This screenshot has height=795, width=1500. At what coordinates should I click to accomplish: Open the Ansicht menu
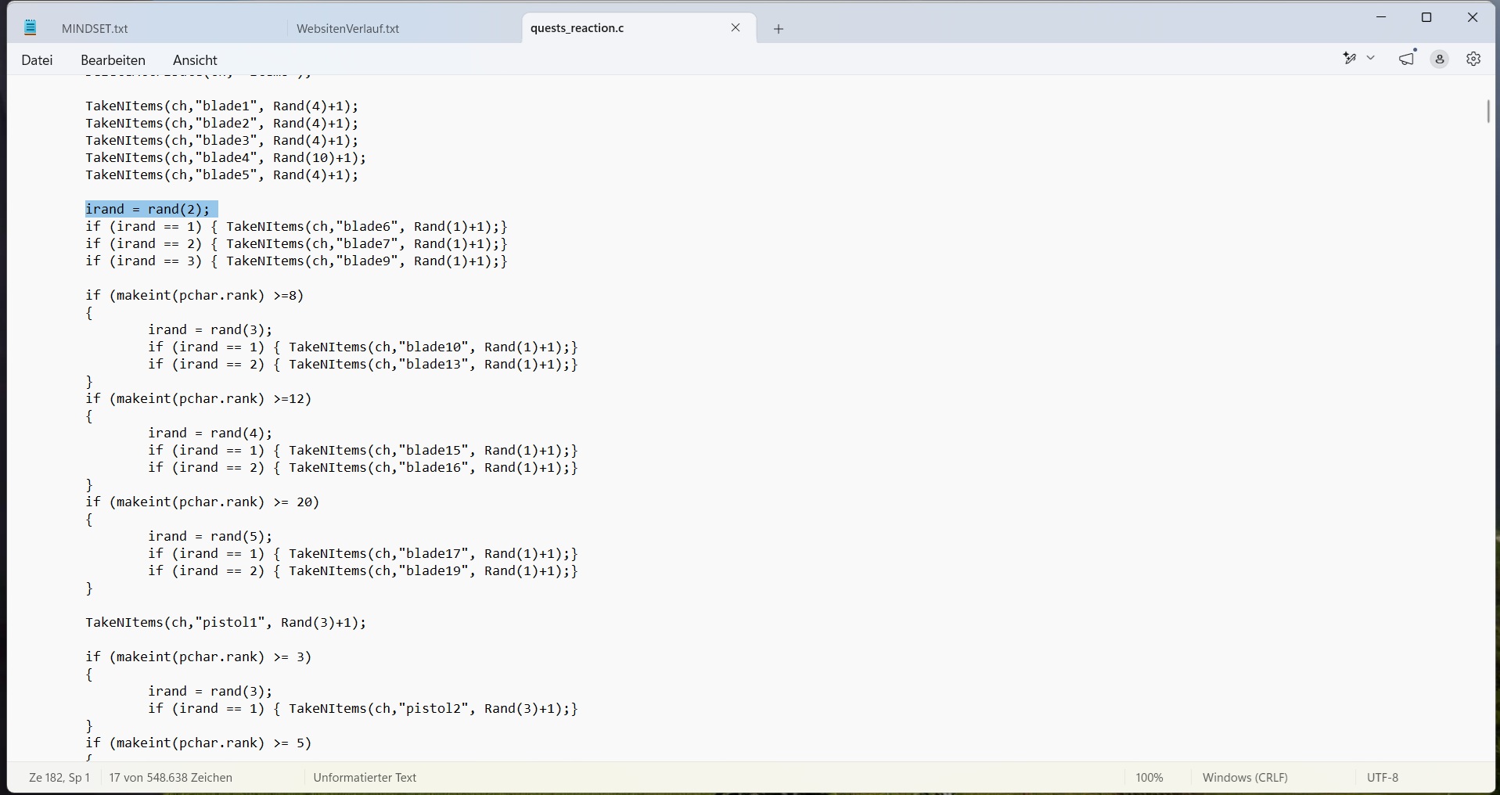[x=195, y=60]
